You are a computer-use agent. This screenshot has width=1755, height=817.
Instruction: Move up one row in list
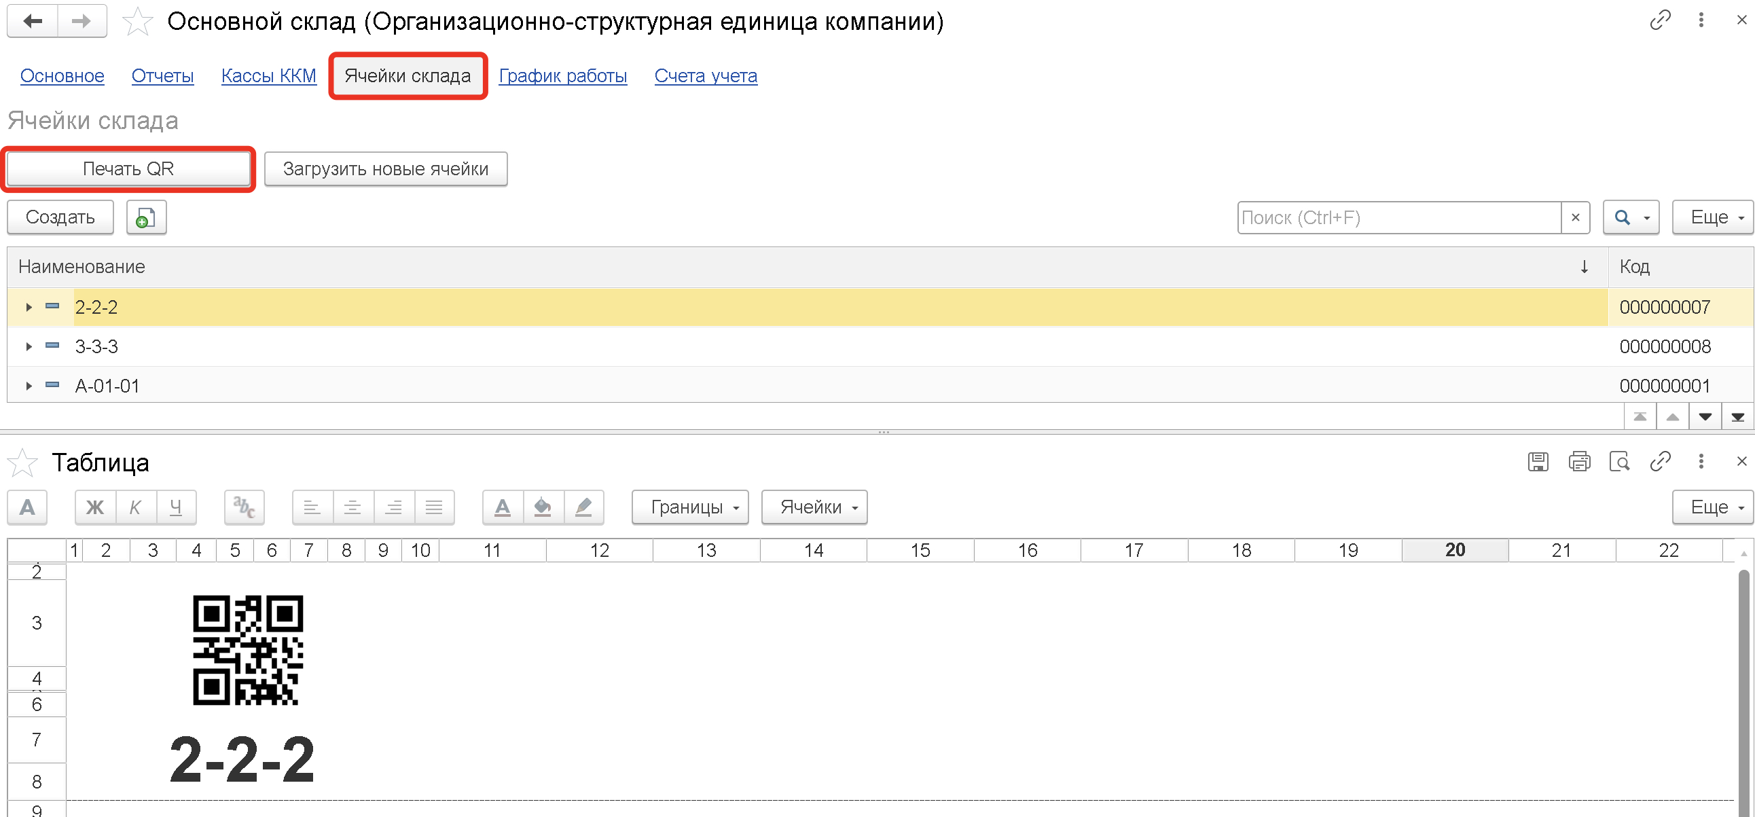click(1673, 417)
